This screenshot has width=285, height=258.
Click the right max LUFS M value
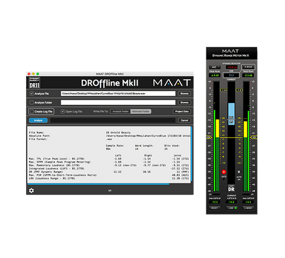248,202
